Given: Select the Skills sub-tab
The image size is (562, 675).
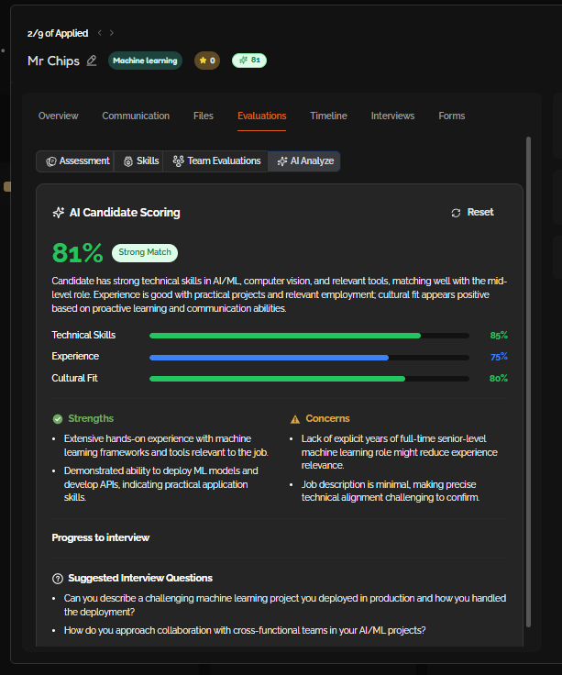Looking at the screenshot, I should click(x=138, y=161).
